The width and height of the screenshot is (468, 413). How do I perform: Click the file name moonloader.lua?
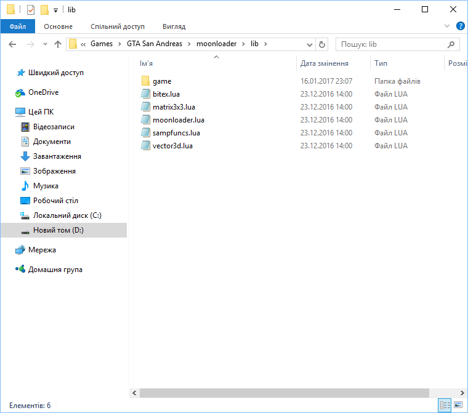click(x=179, y=120)
